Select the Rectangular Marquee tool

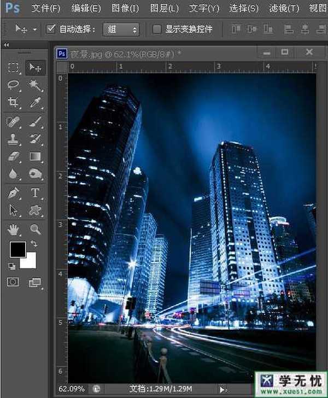click(x=14, y=67)
